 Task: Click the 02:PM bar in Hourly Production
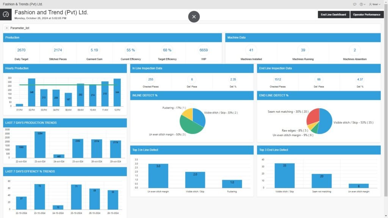[x=31, y=93]
